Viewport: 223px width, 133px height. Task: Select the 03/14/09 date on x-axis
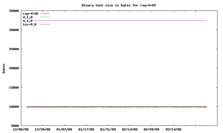[174, 129]
